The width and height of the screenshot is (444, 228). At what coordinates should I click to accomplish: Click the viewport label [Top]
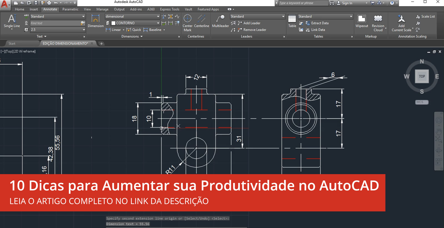9,51
